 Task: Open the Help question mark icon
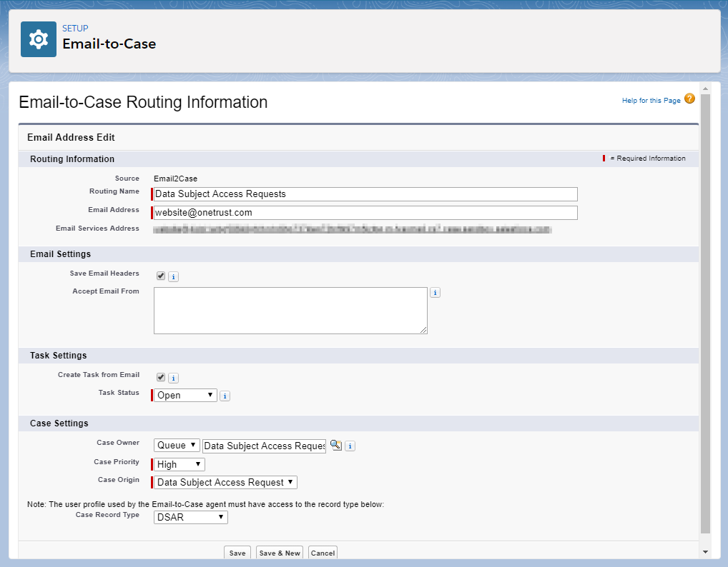[689, 99]
